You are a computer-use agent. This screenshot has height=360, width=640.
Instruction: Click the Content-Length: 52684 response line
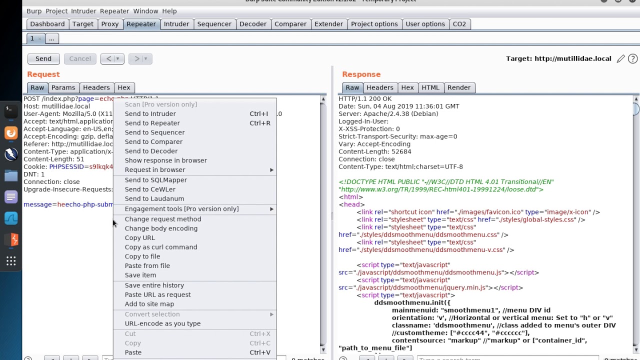[x=375, y=151]
